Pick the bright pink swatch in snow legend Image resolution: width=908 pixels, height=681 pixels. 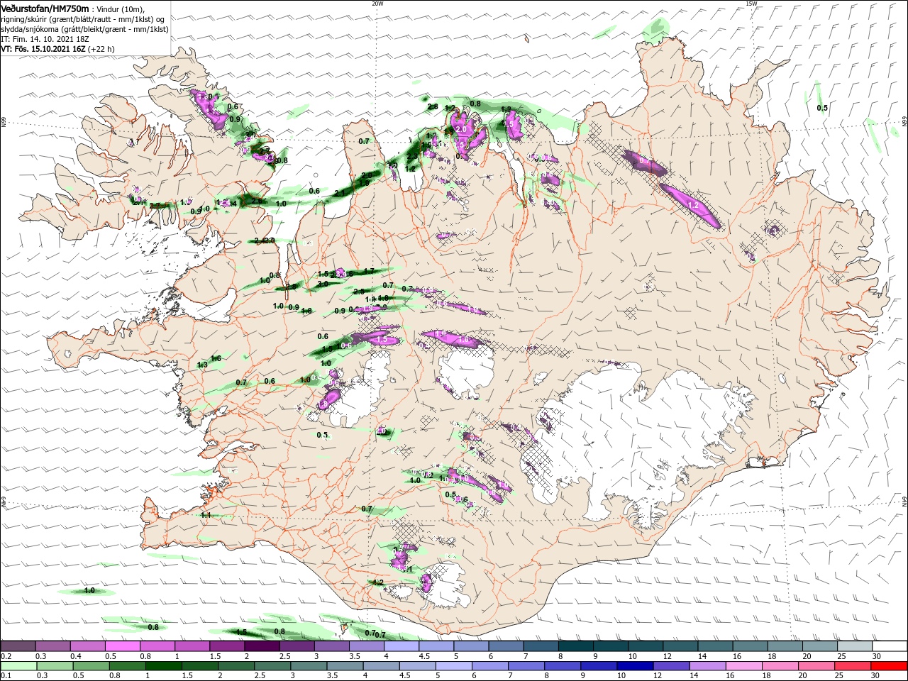[122, 646]
